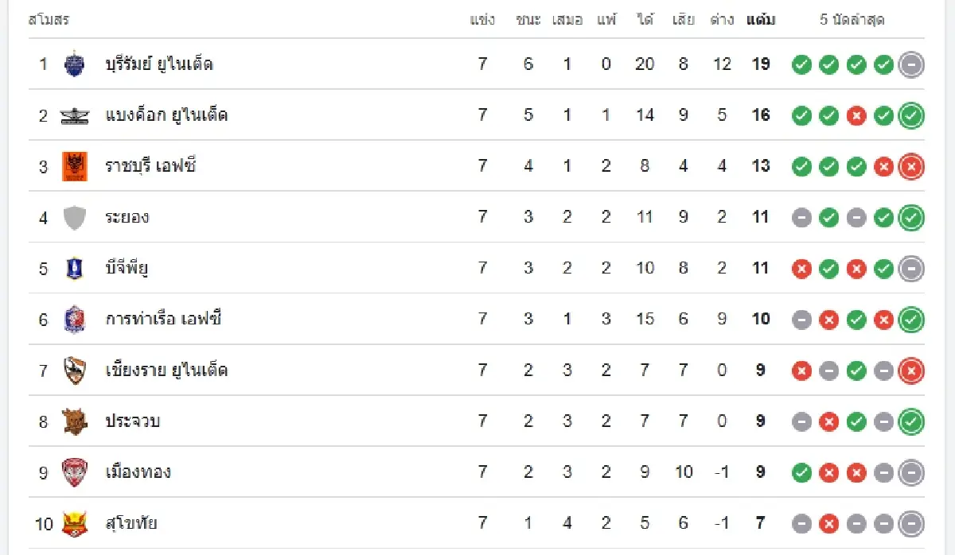The width and height of the screenshot is (955, 555).
Task: Click the Rayong grey shield icon
Action: click(74, 217)
